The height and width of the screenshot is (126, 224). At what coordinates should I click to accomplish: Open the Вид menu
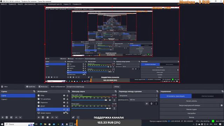click(x=20, y=4)
